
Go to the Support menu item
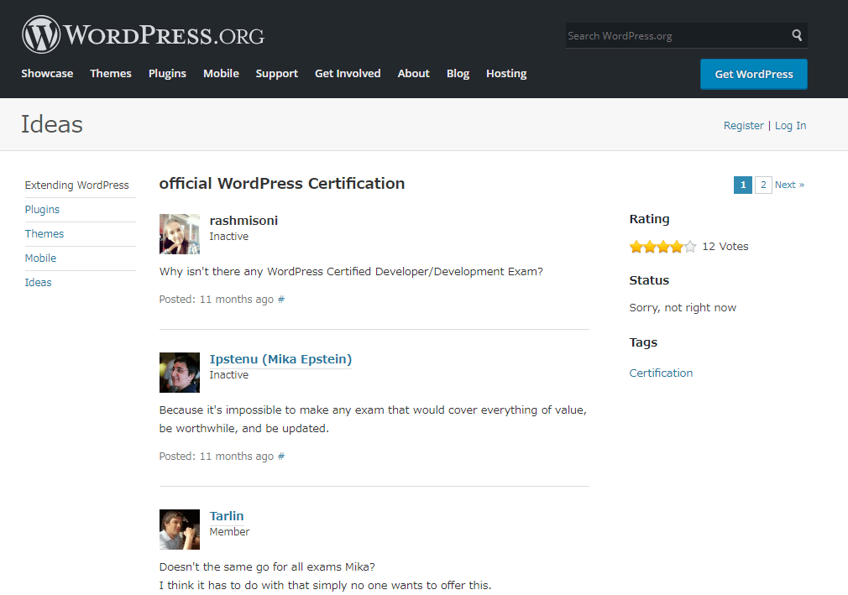tap(276, 74)
